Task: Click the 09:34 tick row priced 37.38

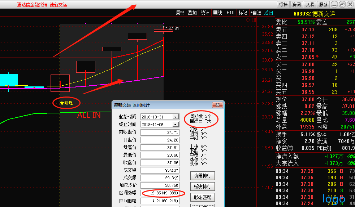Action: (315, 184)
